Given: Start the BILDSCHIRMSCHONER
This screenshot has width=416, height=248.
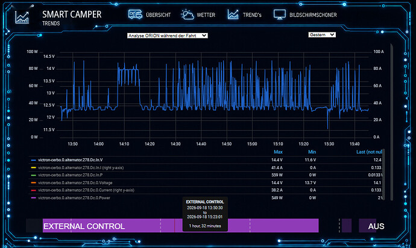Looking at the screenshot, I should pyautogui.click(x=313, y=15).
